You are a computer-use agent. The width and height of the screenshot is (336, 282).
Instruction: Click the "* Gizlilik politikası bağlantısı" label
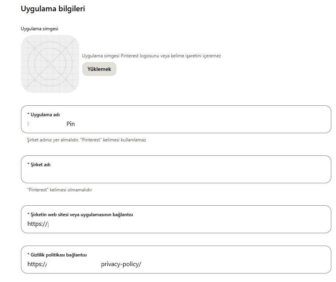pos(57,255)
